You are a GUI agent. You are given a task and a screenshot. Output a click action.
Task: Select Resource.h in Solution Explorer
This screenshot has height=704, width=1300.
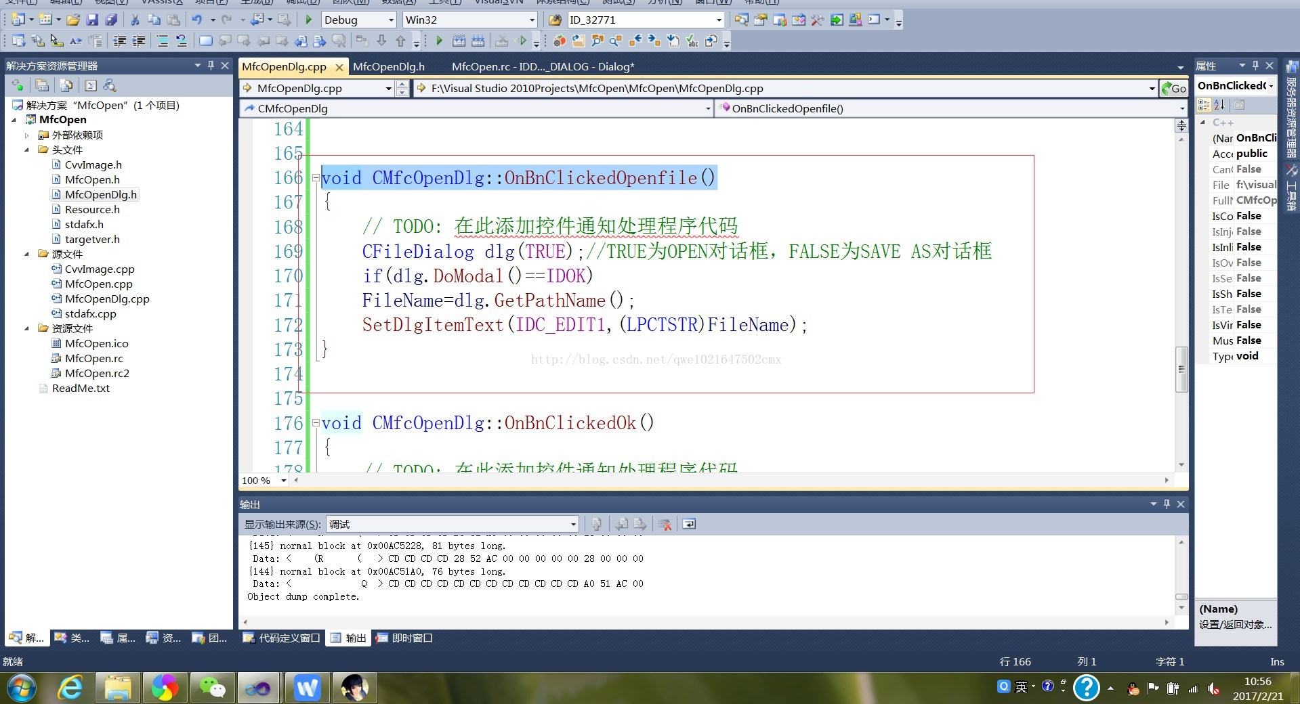pos(92,210)
